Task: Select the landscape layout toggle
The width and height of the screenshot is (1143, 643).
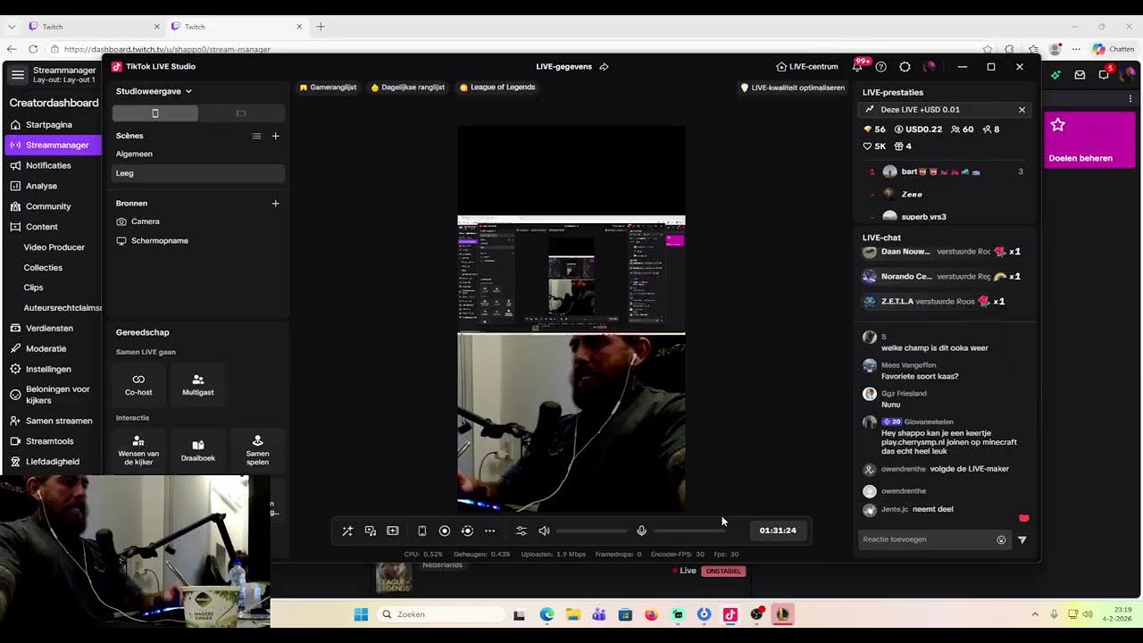Action: coord(241,113)
